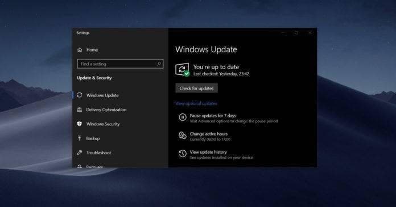Click Pause updates for 7 days
The height and width of the screenshot is (207, 396).
(x=213, y=116)
